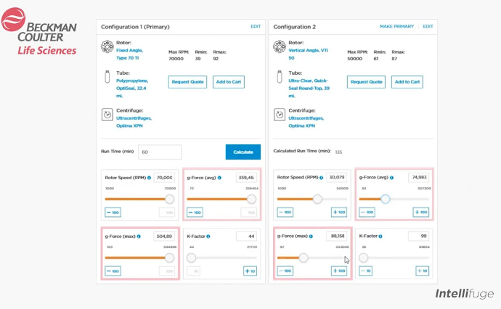Open K-Factor info icon in Configuration 1
The image size is (501, 309).
(208, 236)
